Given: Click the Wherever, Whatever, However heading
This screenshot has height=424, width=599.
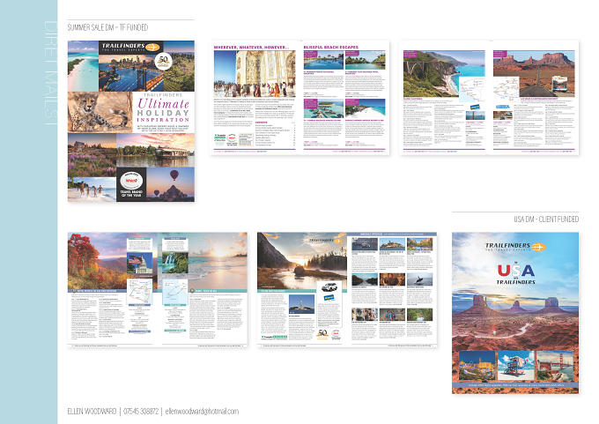Looking at the screenshot, I should [x=251, y=48].
